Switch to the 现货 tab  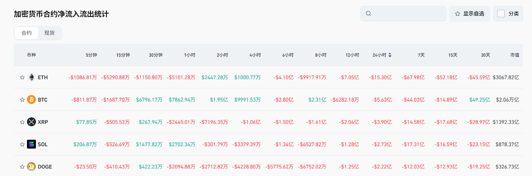49,33
